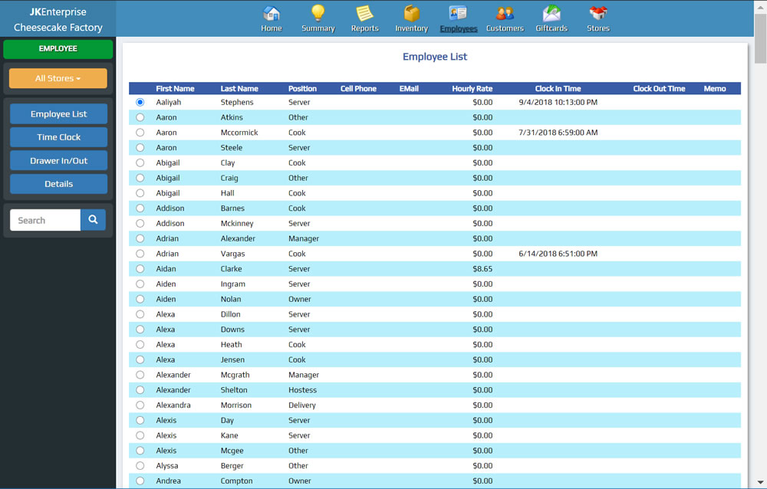This screenshot has width=767, height=489.
Task: Click the Cell Phone column header
Action: click(358, 88)
